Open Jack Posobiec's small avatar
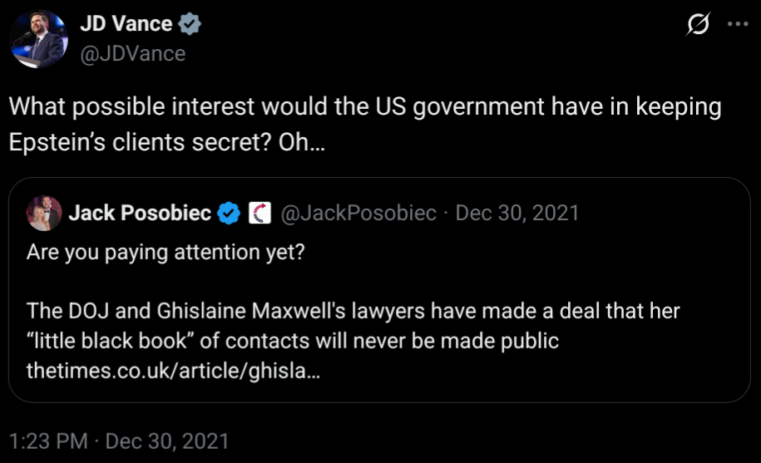Viewport: 761px width, 463px height. [44, 214]
